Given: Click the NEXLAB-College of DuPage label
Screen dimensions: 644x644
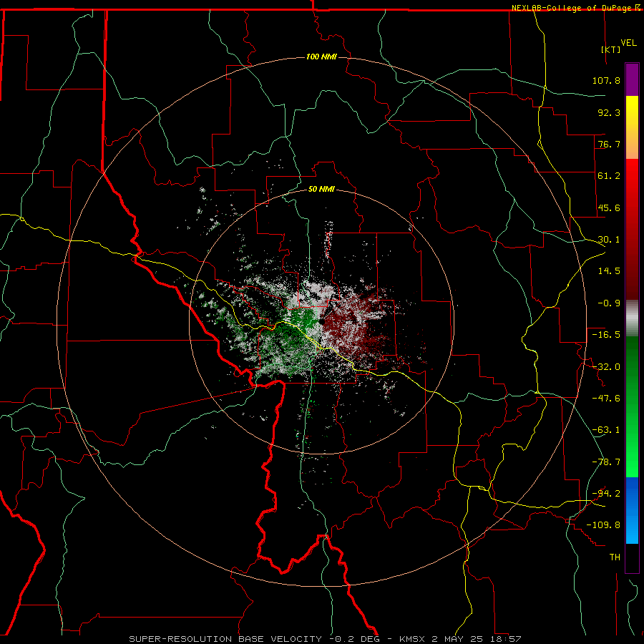Looking at the screenshot, I should pyautogui.click(x=571, y=8).
